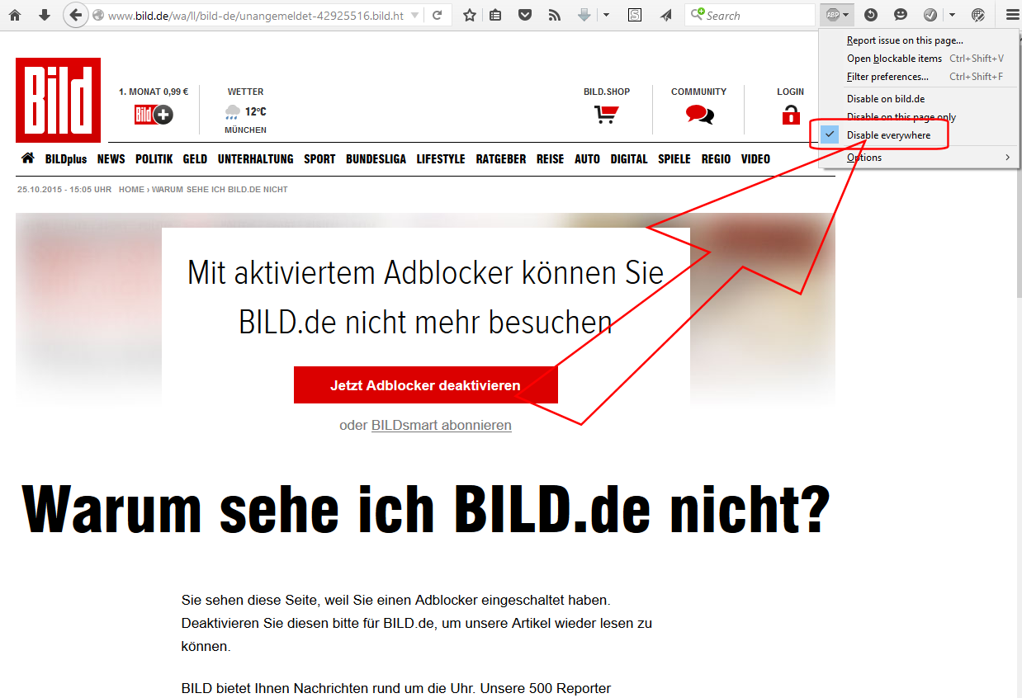Open the Firefox hamburger menu
The height and width of the screenshot is (698, 1022).
pos(1012,15)
